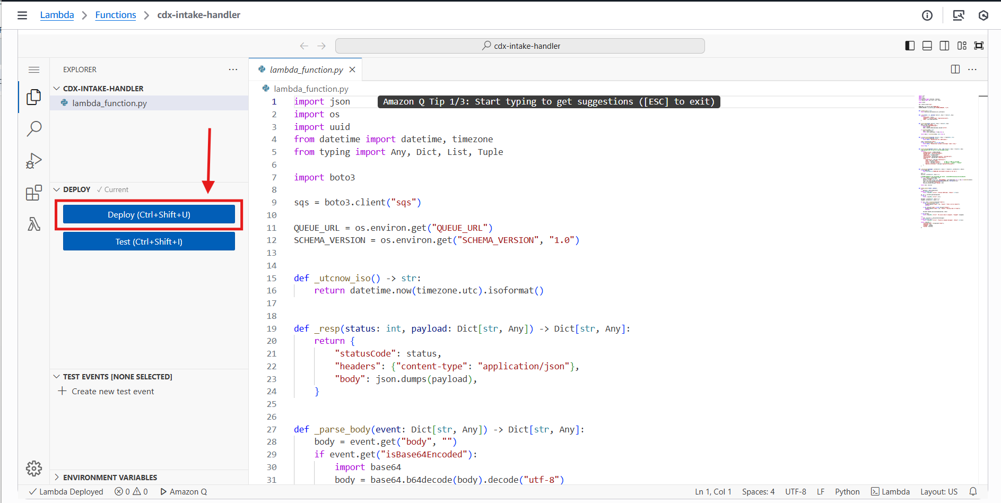Open the Extensions view icon
The width and height of the screenshot is (1001, 503).
[x=34, y=193]
